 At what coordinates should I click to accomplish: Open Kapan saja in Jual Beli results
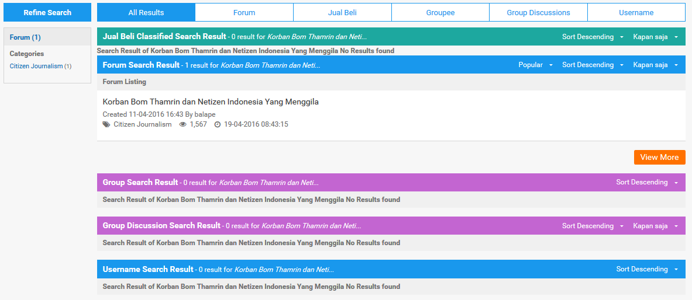click(x=655, y=37)
